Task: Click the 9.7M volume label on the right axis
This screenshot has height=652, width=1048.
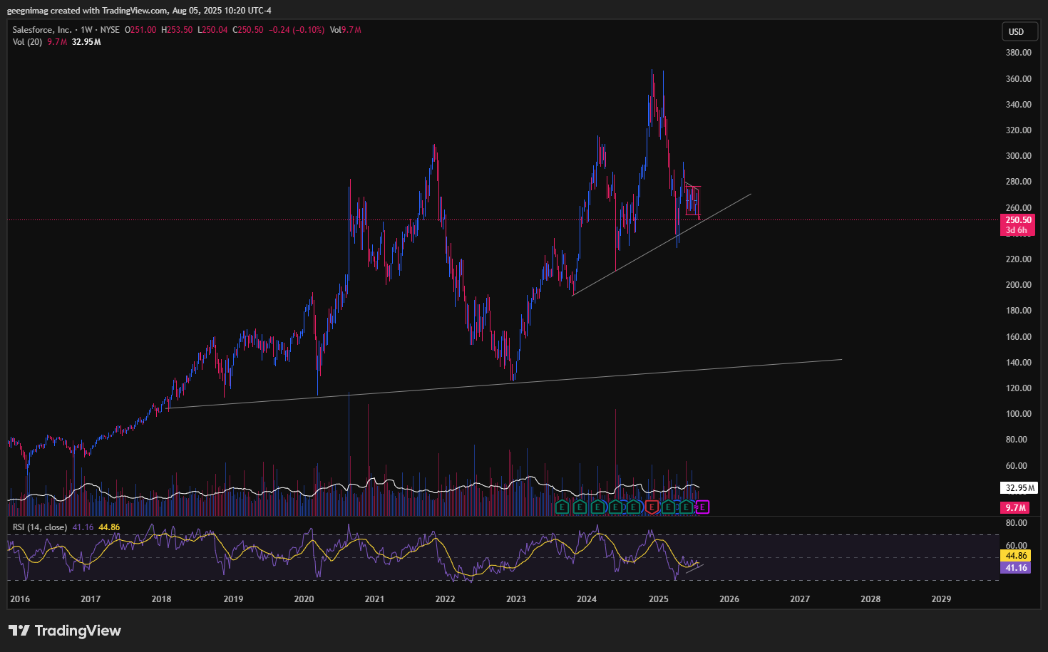Action: [x=1016, y=508]
